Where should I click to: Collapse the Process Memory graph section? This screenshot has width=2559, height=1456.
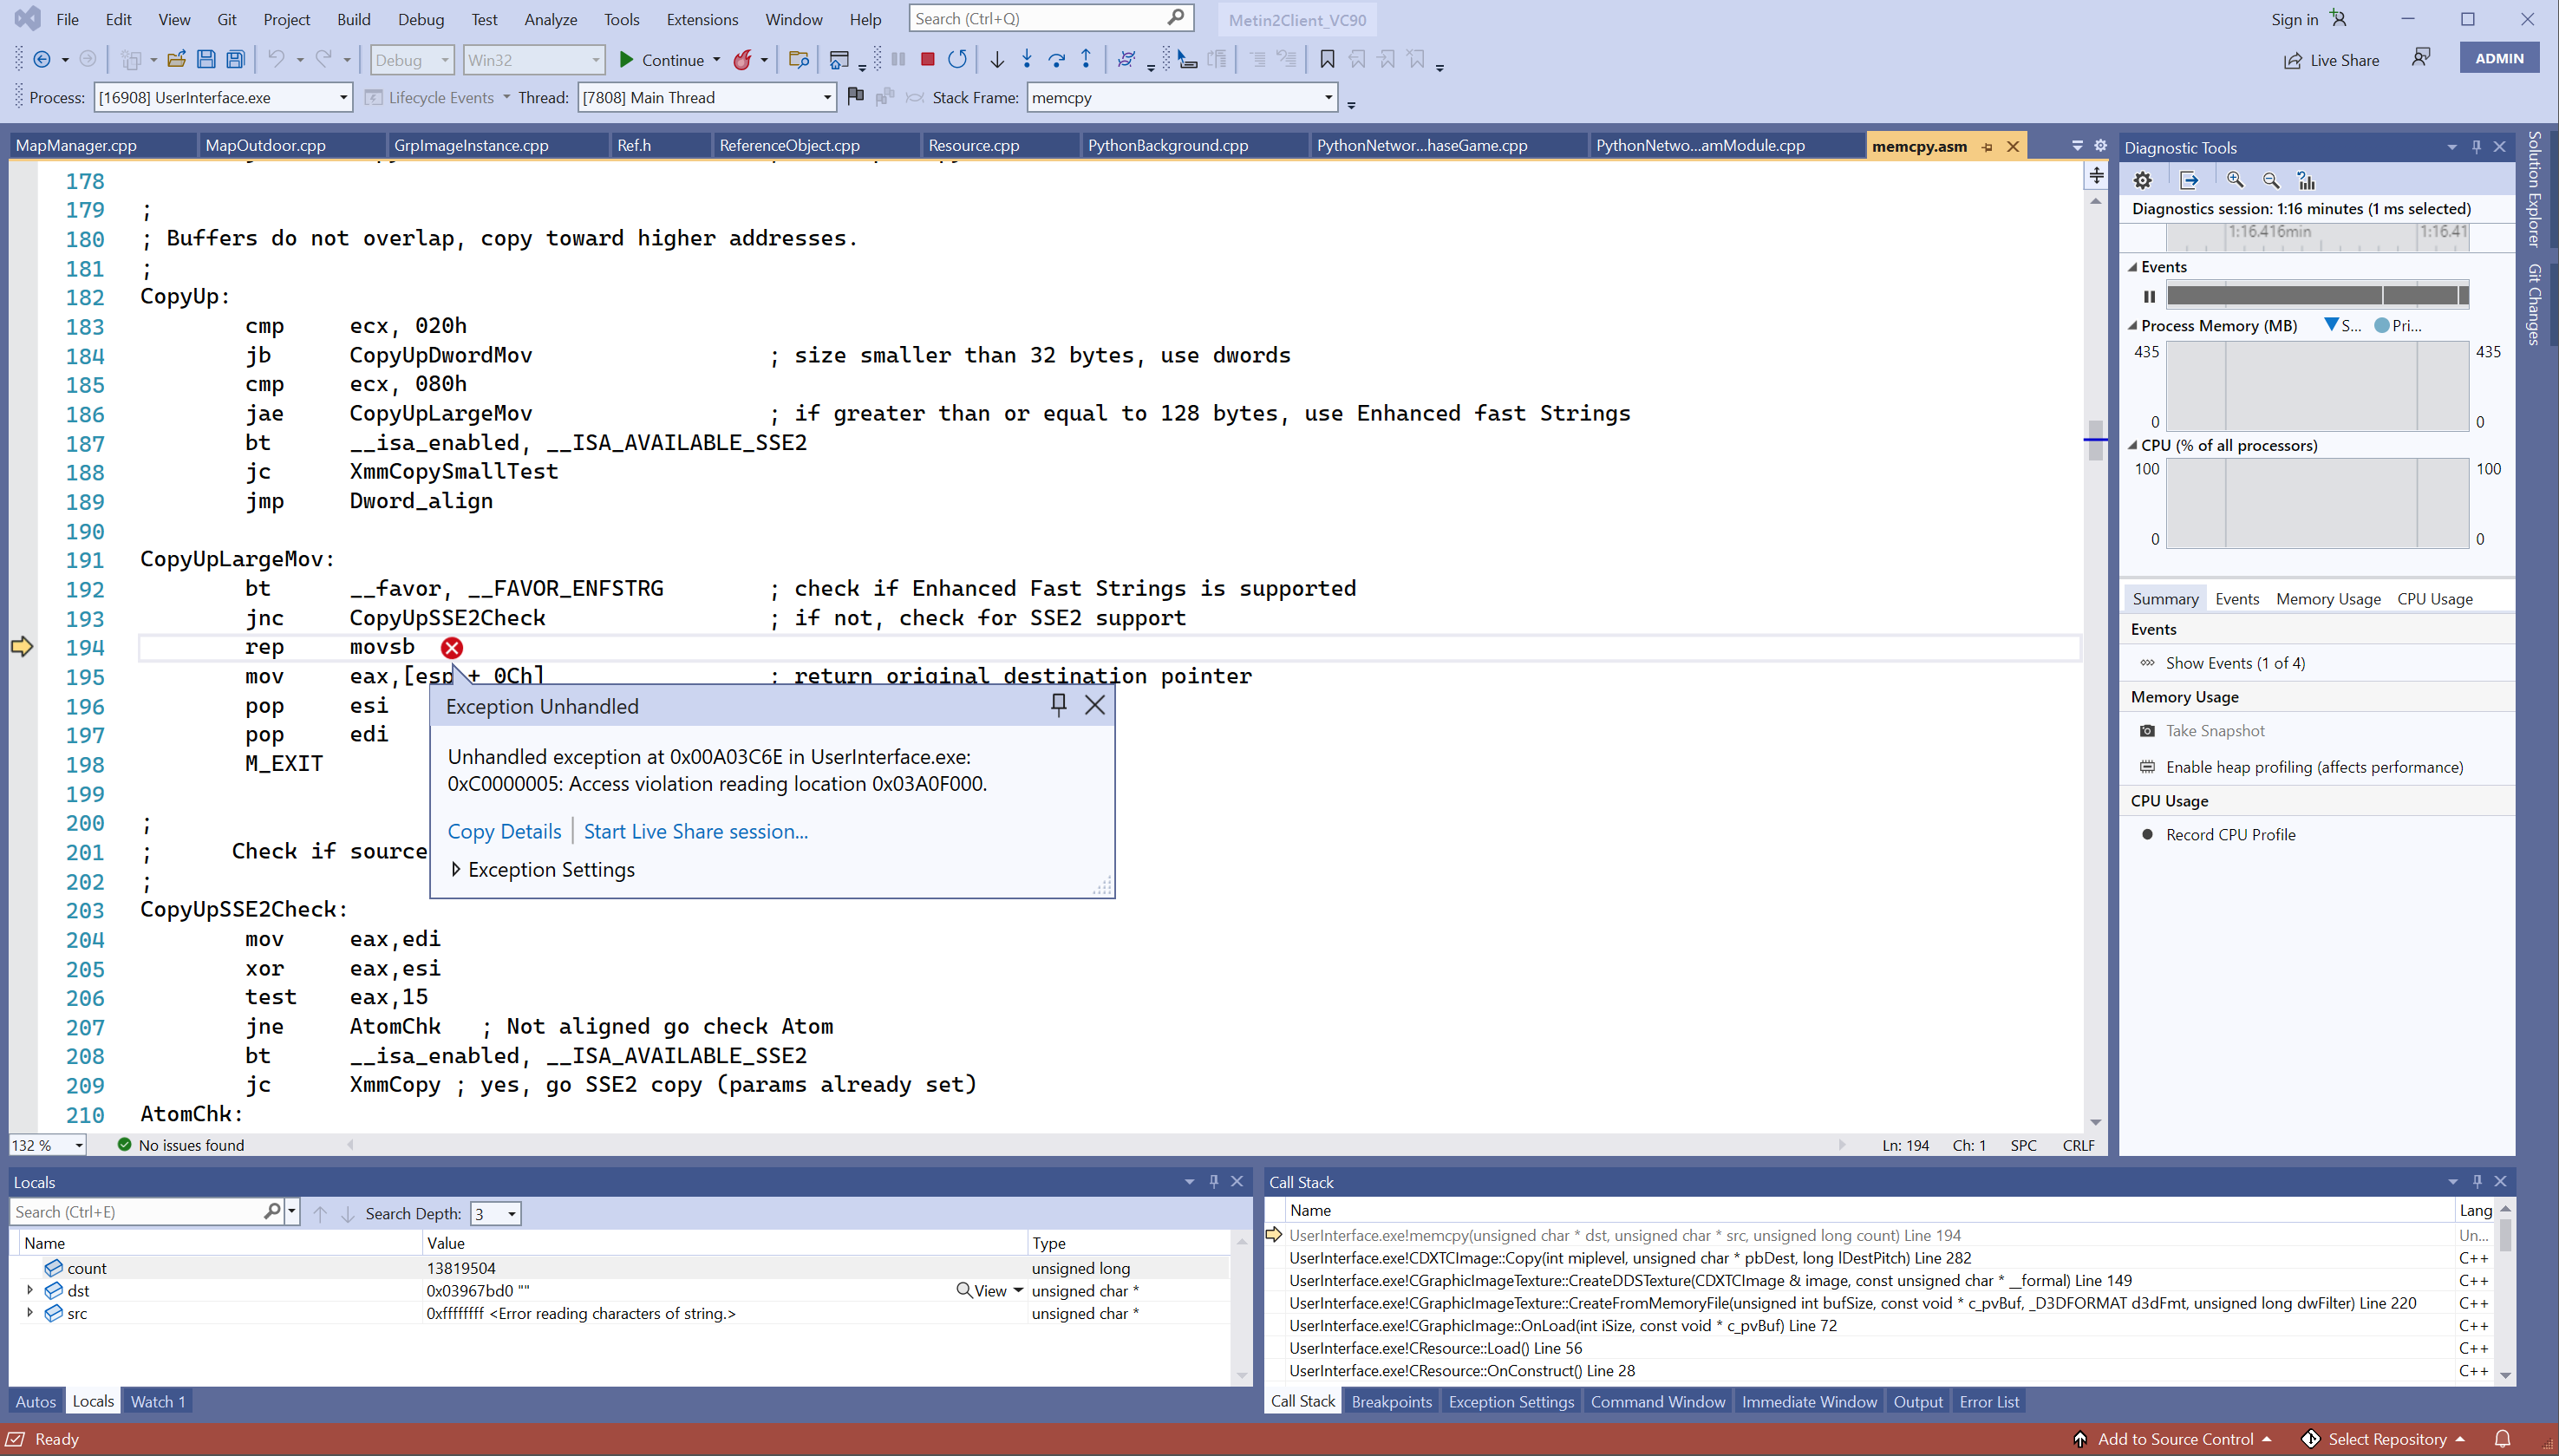(x=2132, y=326)
